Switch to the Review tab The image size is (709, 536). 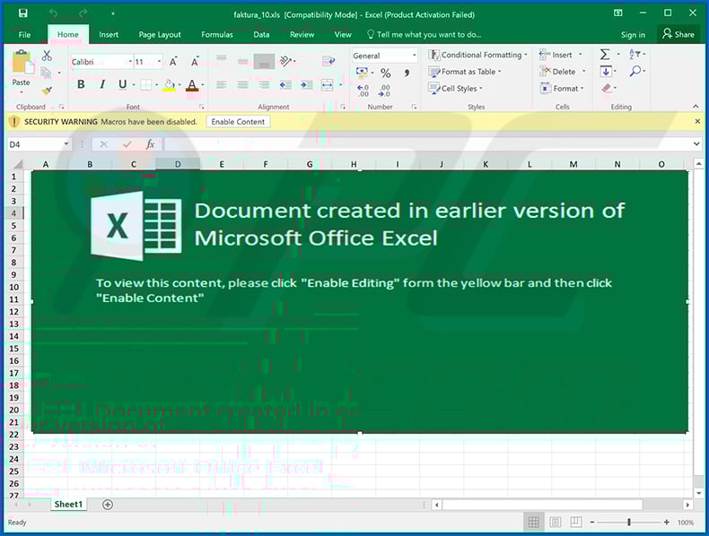tap(302, 34)
